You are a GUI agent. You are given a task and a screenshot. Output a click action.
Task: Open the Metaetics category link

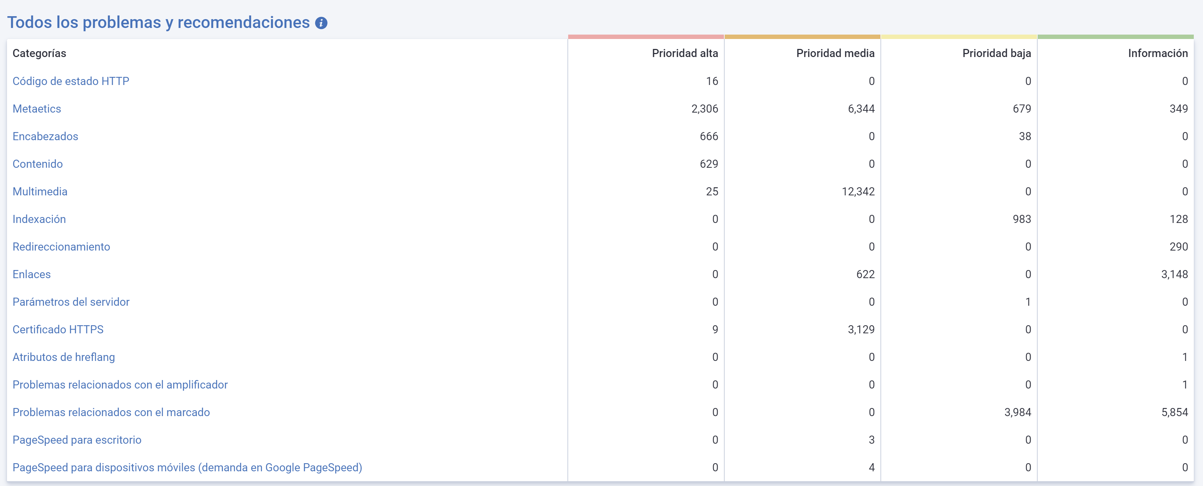coord(36,109)
